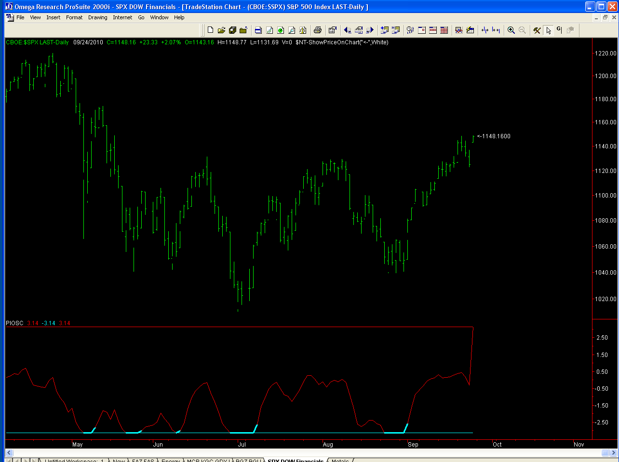This screenshot has width=619, height=462.
Task: Switch to the Metals workspace tab
Action: 340,460
